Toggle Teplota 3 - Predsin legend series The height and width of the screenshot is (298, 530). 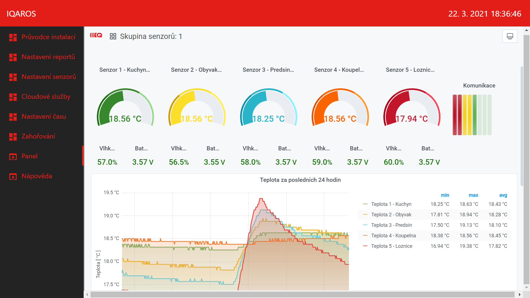(391, 225)
